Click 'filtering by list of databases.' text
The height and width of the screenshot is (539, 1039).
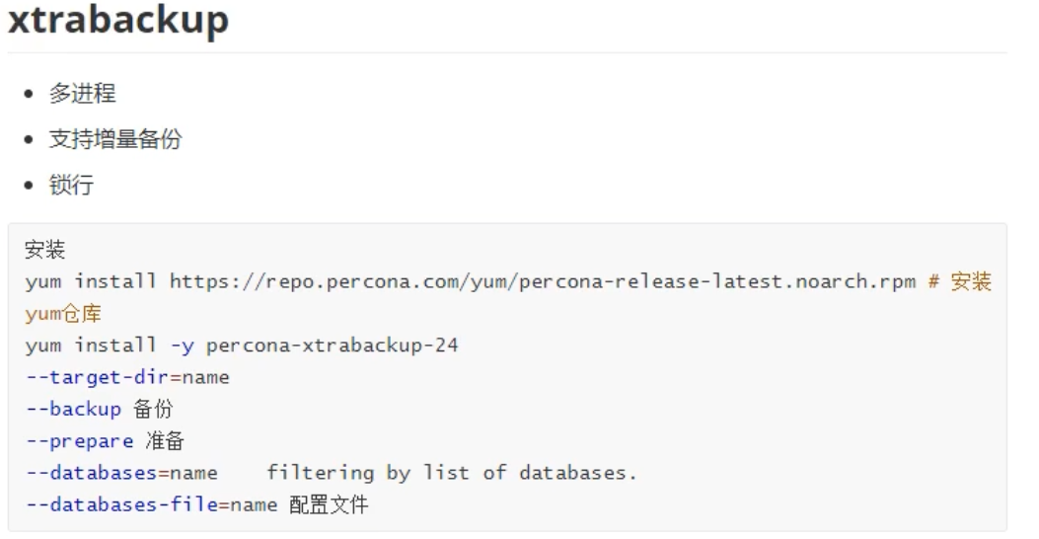pos(452,473)
